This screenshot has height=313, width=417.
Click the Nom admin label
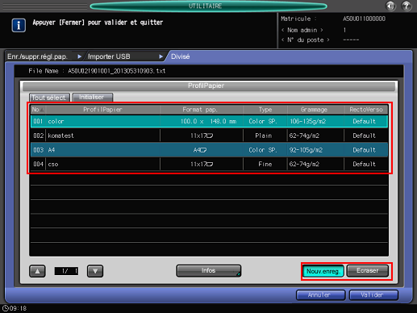coord(302,30)
